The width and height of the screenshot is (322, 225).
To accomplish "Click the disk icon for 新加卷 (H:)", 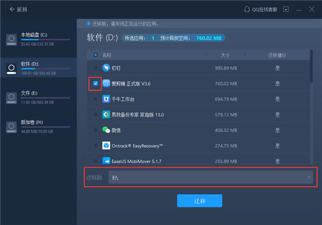I will (11, 127).
